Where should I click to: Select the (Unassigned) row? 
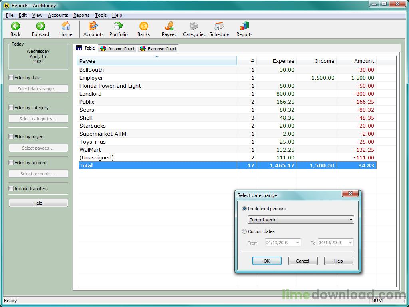click(227, 157)
